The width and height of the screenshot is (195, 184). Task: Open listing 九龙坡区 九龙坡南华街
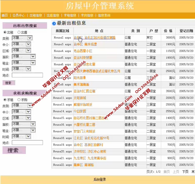(90, 158)
